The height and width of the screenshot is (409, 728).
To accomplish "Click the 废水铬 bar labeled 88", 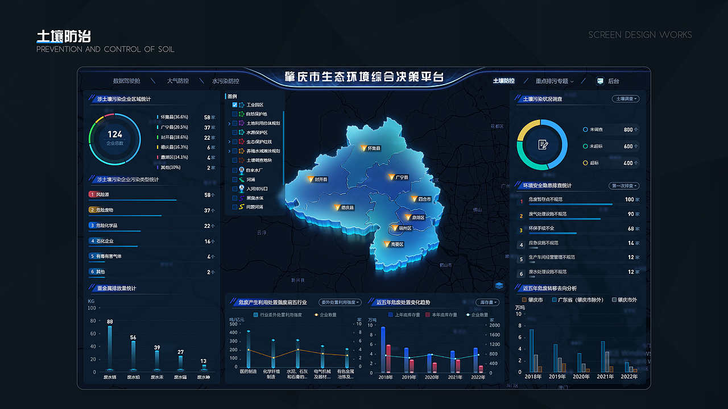I will [110, 349].
